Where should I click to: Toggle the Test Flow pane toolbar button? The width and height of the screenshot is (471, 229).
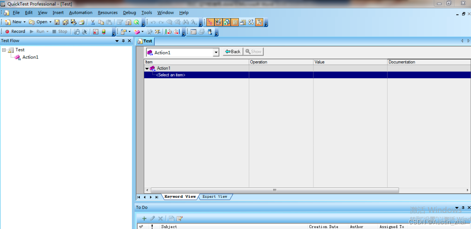(x=210, y=22)
